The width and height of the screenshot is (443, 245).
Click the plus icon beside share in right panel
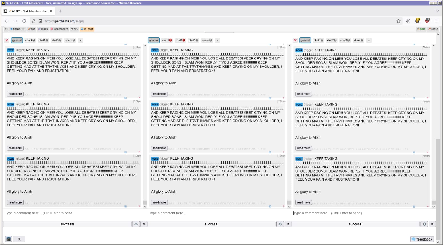click(x=369, y=40)
